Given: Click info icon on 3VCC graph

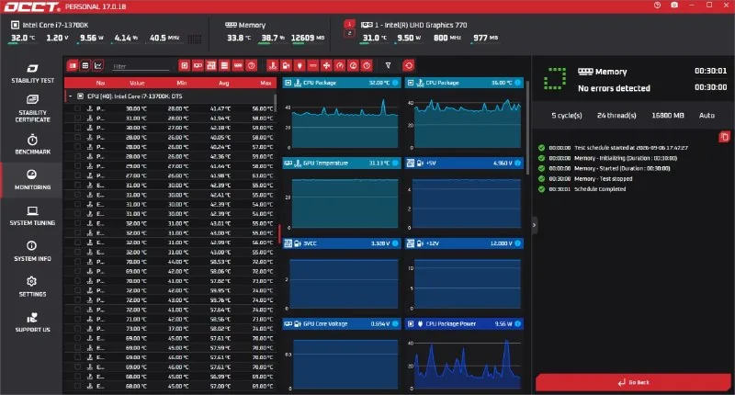Looking at the screenshot, I should [395, 243].
